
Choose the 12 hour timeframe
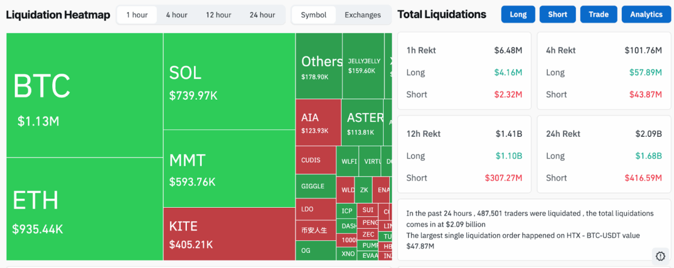tap(218, 15)
